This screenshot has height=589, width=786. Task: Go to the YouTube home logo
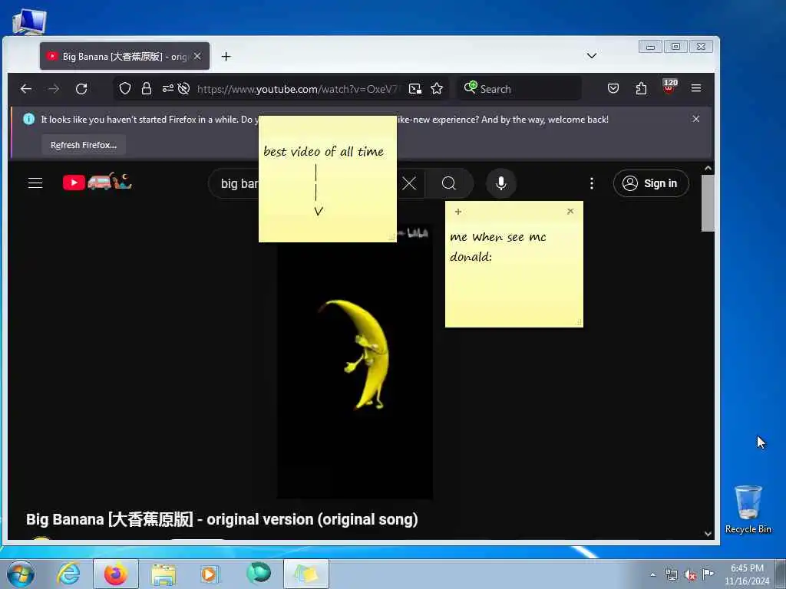pyautogui.click(x=97, y=182)
